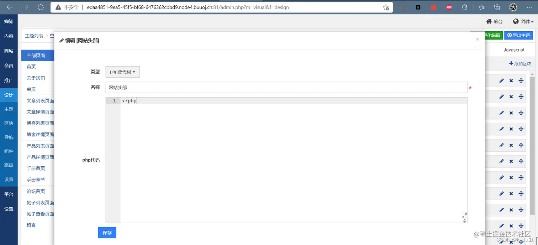Open the browser extensions puzzle icon
The width and height of the screenshot is (538, 245).
point(464,7)
